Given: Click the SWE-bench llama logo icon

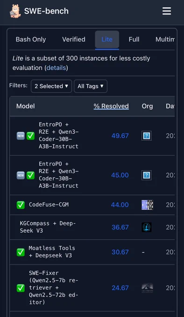Looking at the screenshot, I should (x=15, y=11).
